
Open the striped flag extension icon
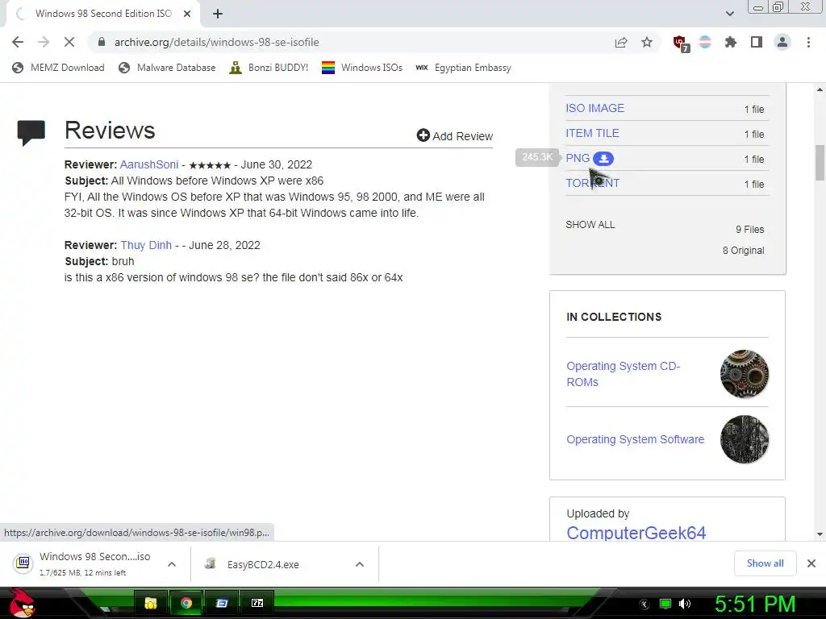(x=705, y=42)
